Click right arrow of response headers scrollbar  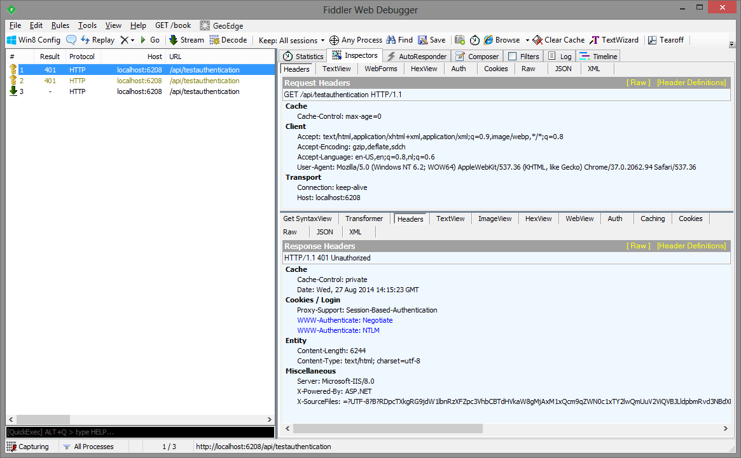[725, 428]
